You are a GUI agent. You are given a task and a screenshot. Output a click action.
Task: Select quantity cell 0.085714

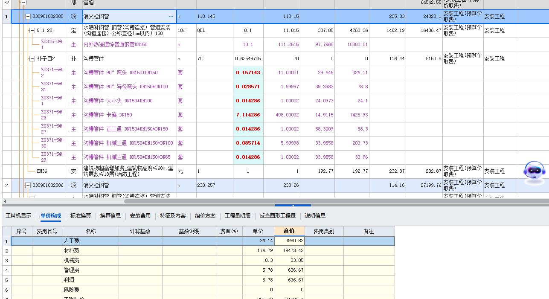point(248,143)
